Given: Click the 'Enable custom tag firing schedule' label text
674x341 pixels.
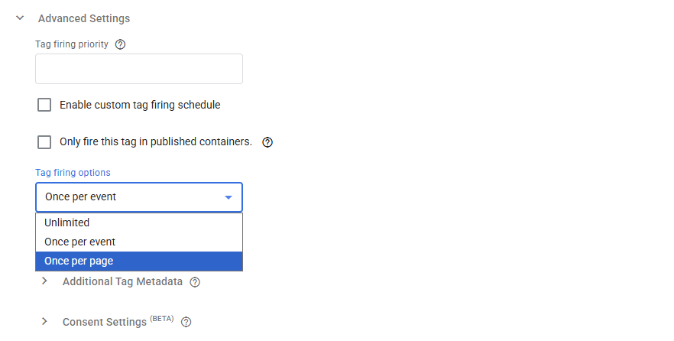Looking at the screenshot, I should coord(140,105).
